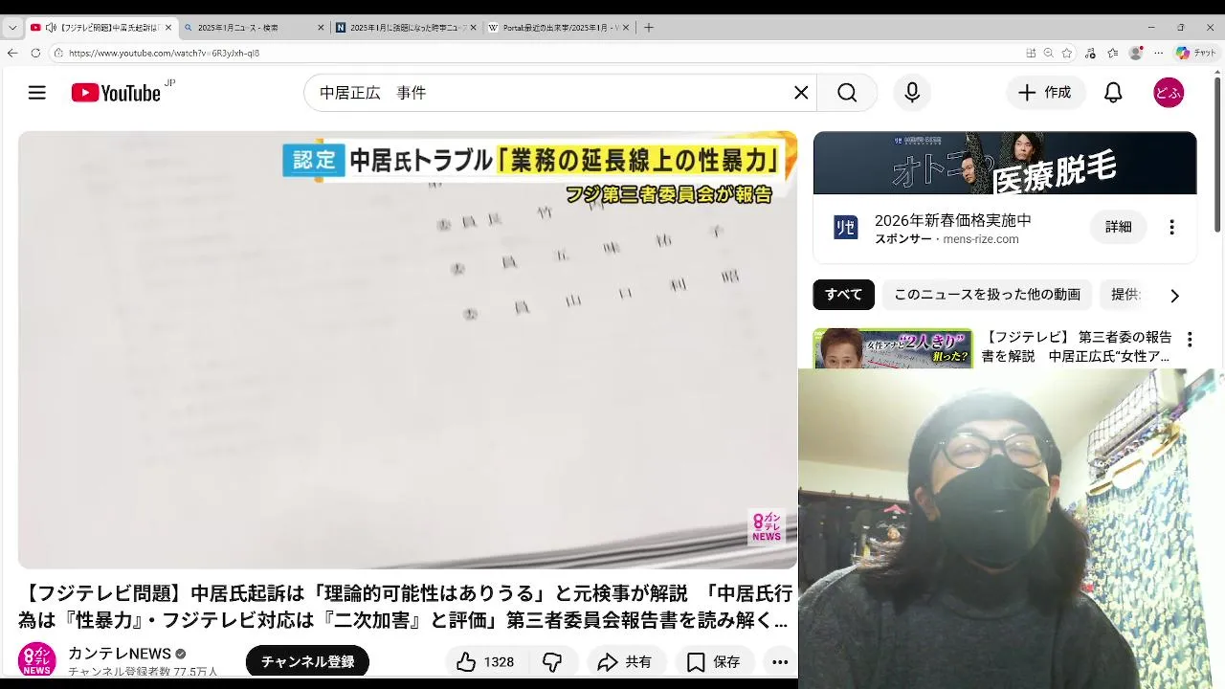Mute the playing tab via speaker icon
The height and width of the screenshot is (689, 1225).
point(51,28)
